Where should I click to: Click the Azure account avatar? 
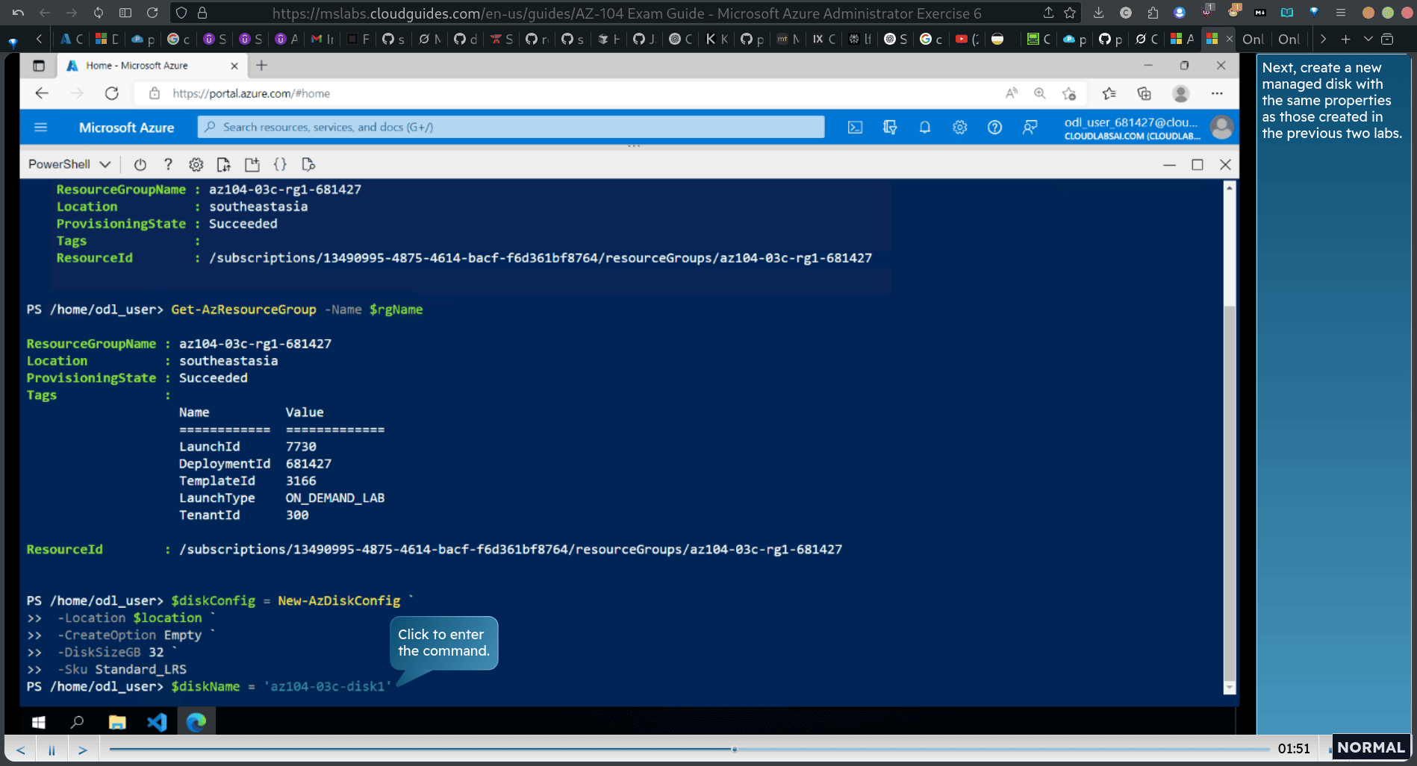(1221, 128)
